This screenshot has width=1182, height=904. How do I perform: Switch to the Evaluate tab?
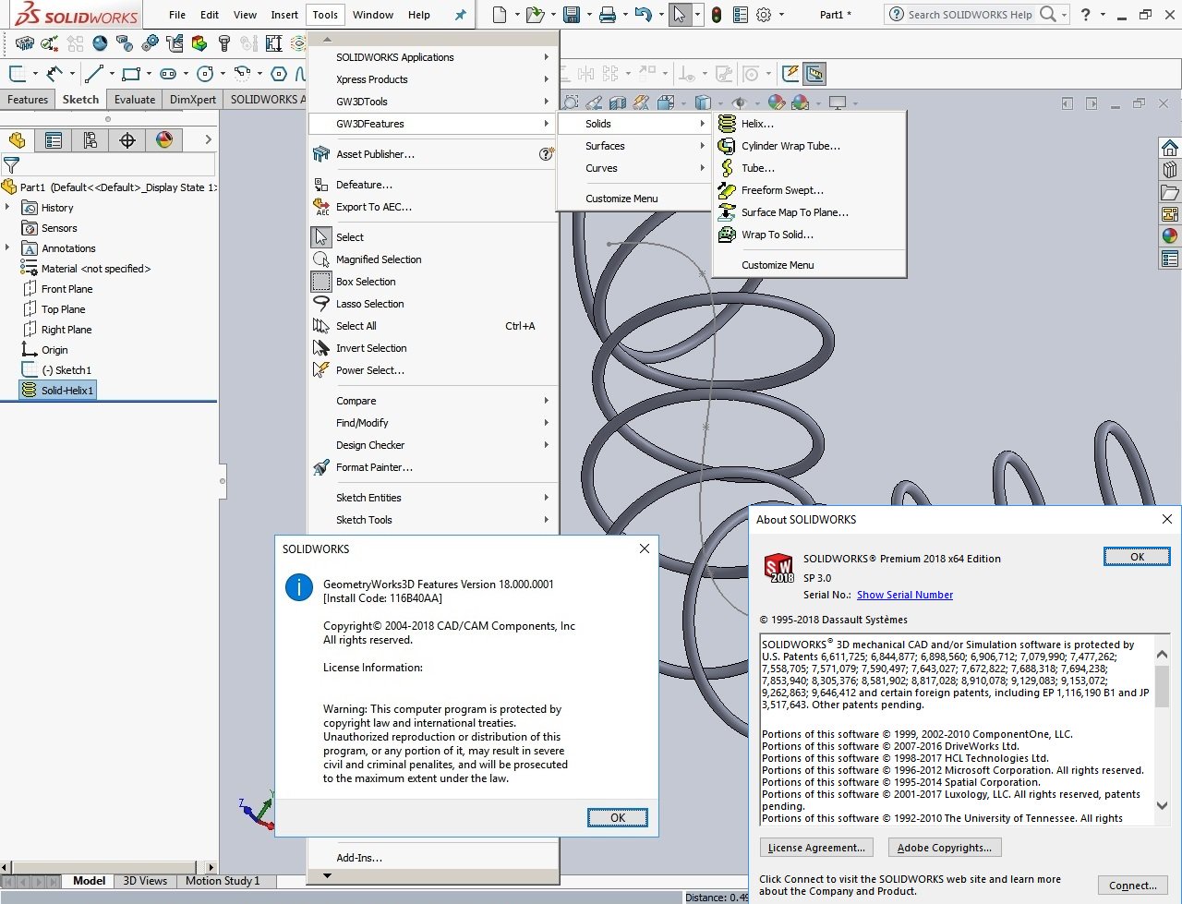coord(135,100)
